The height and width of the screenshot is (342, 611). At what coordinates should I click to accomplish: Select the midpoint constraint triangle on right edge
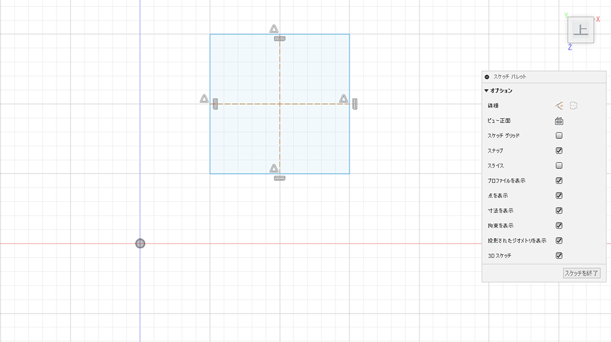[344, 98]
